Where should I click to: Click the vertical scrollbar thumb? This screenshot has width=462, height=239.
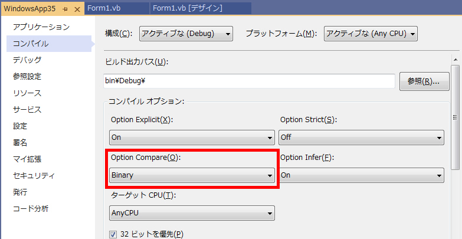[x=456, y=117]
